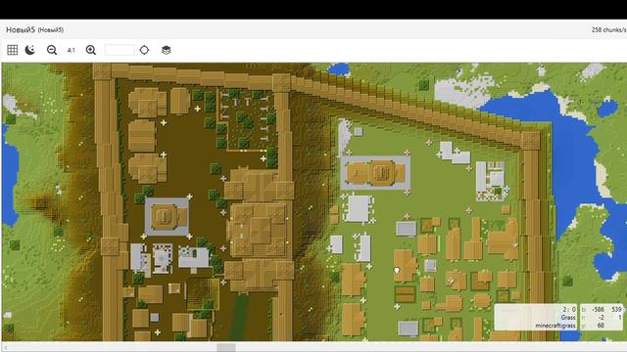Image resolution: width=627 pixels, height=352 pixels.
Task: Toggle the chunk grid overlay icon
Action: 13,50
